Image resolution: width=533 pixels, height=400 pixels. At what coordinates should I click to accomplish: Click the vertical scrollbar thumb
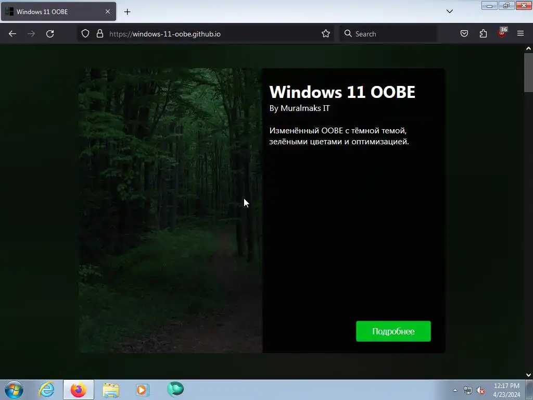[528, 72]
